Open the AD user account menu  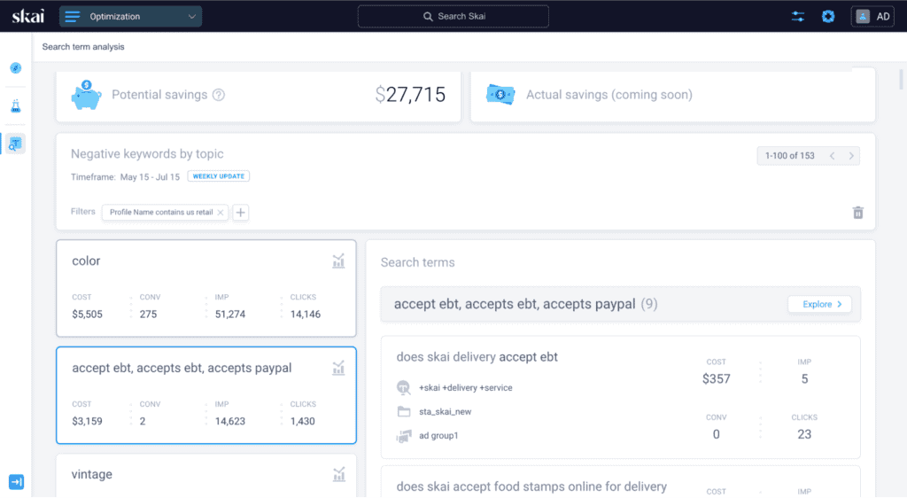(x=872, y=16)
